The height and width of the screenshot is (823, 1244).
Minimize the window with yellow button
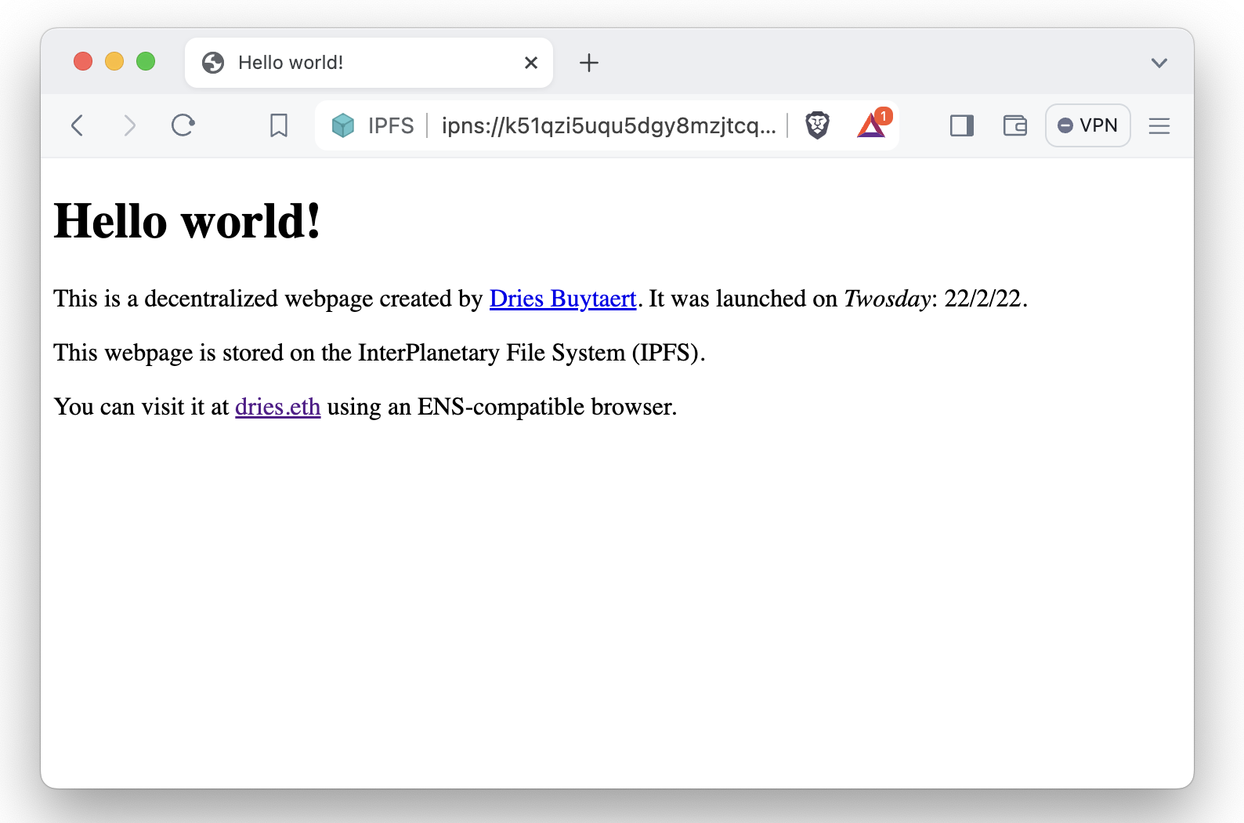(x=114, y=61)
